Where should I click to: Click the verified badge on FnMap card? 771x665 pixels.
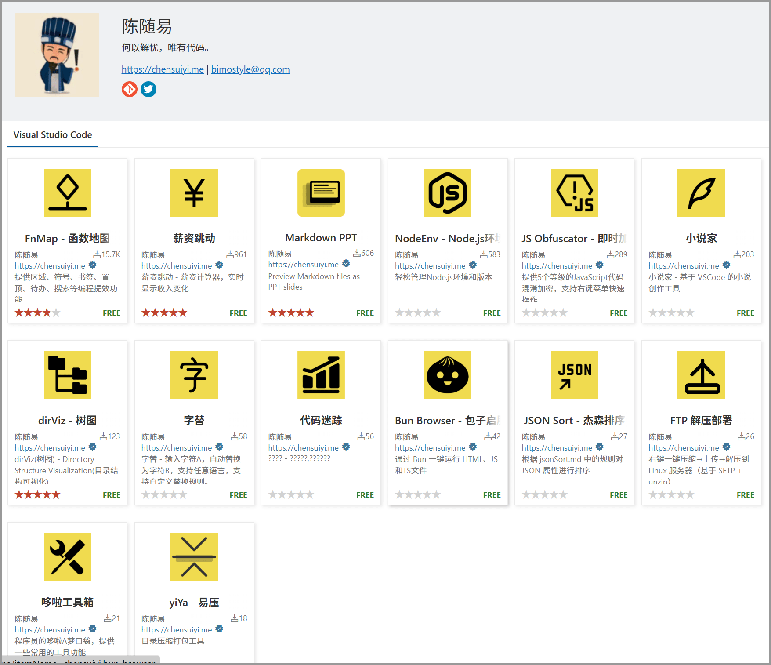point(92,265)
